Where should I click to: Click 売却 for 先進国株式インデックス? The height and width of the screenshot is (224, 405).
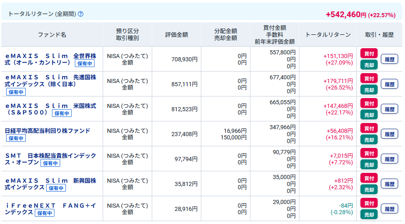click(x=369, y=90)
